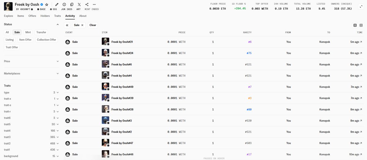Image resolution: width=367 pixels, height=160 pixels.
Task: Switch to the compact table view icon
Action: 361,25
